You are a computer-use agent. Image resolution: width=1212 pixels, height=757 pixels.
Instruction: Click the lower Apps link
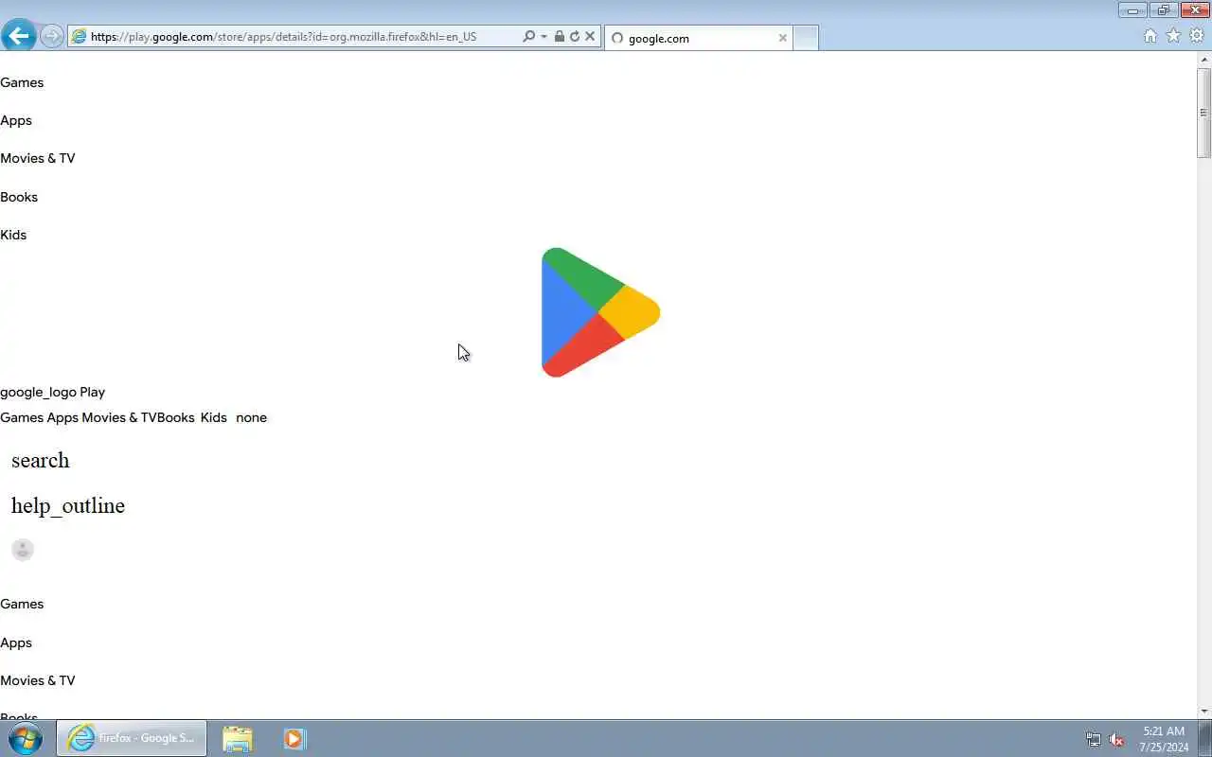tap(16, 643)
